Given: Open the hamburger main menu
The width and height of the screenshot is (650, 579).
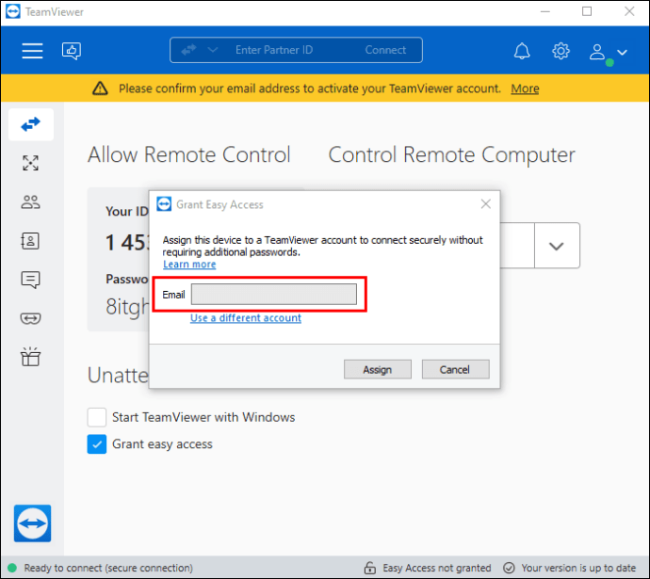Looking at the screenshot, I should [x=32, y=51].
